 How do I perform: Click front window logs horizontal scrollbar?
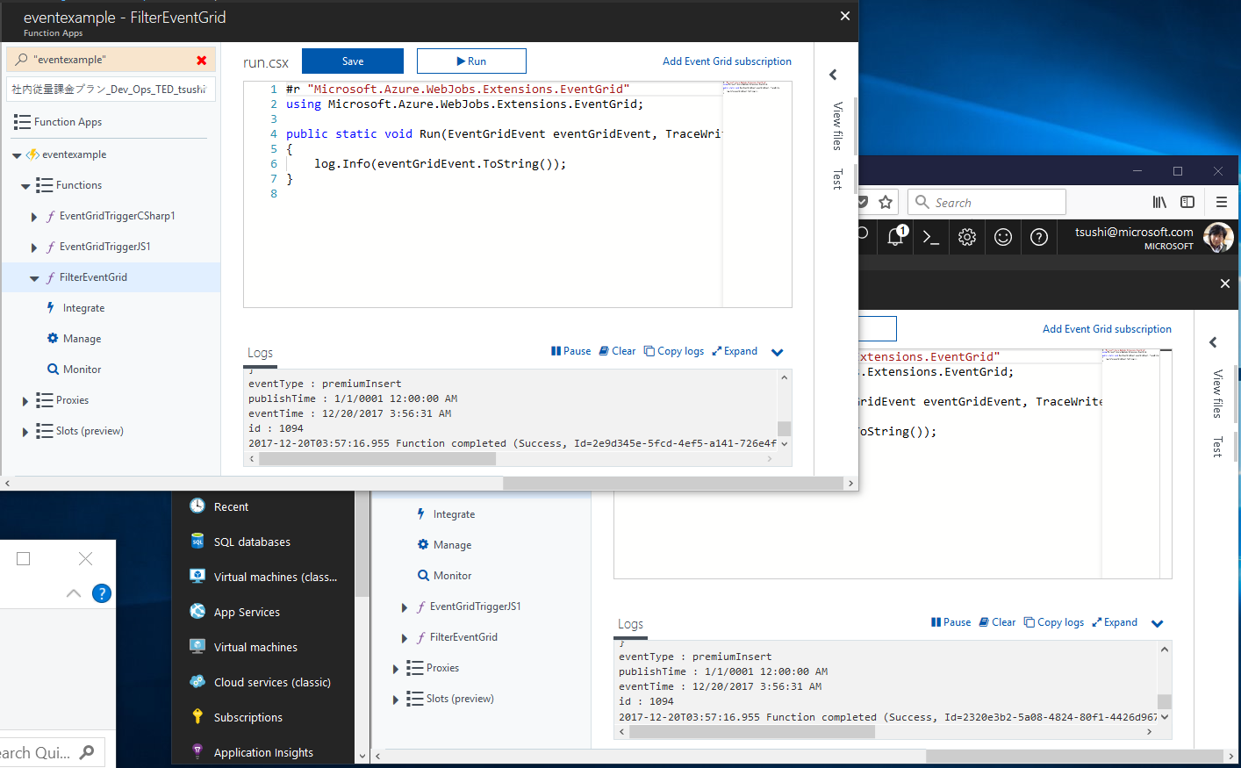(377, 459)
